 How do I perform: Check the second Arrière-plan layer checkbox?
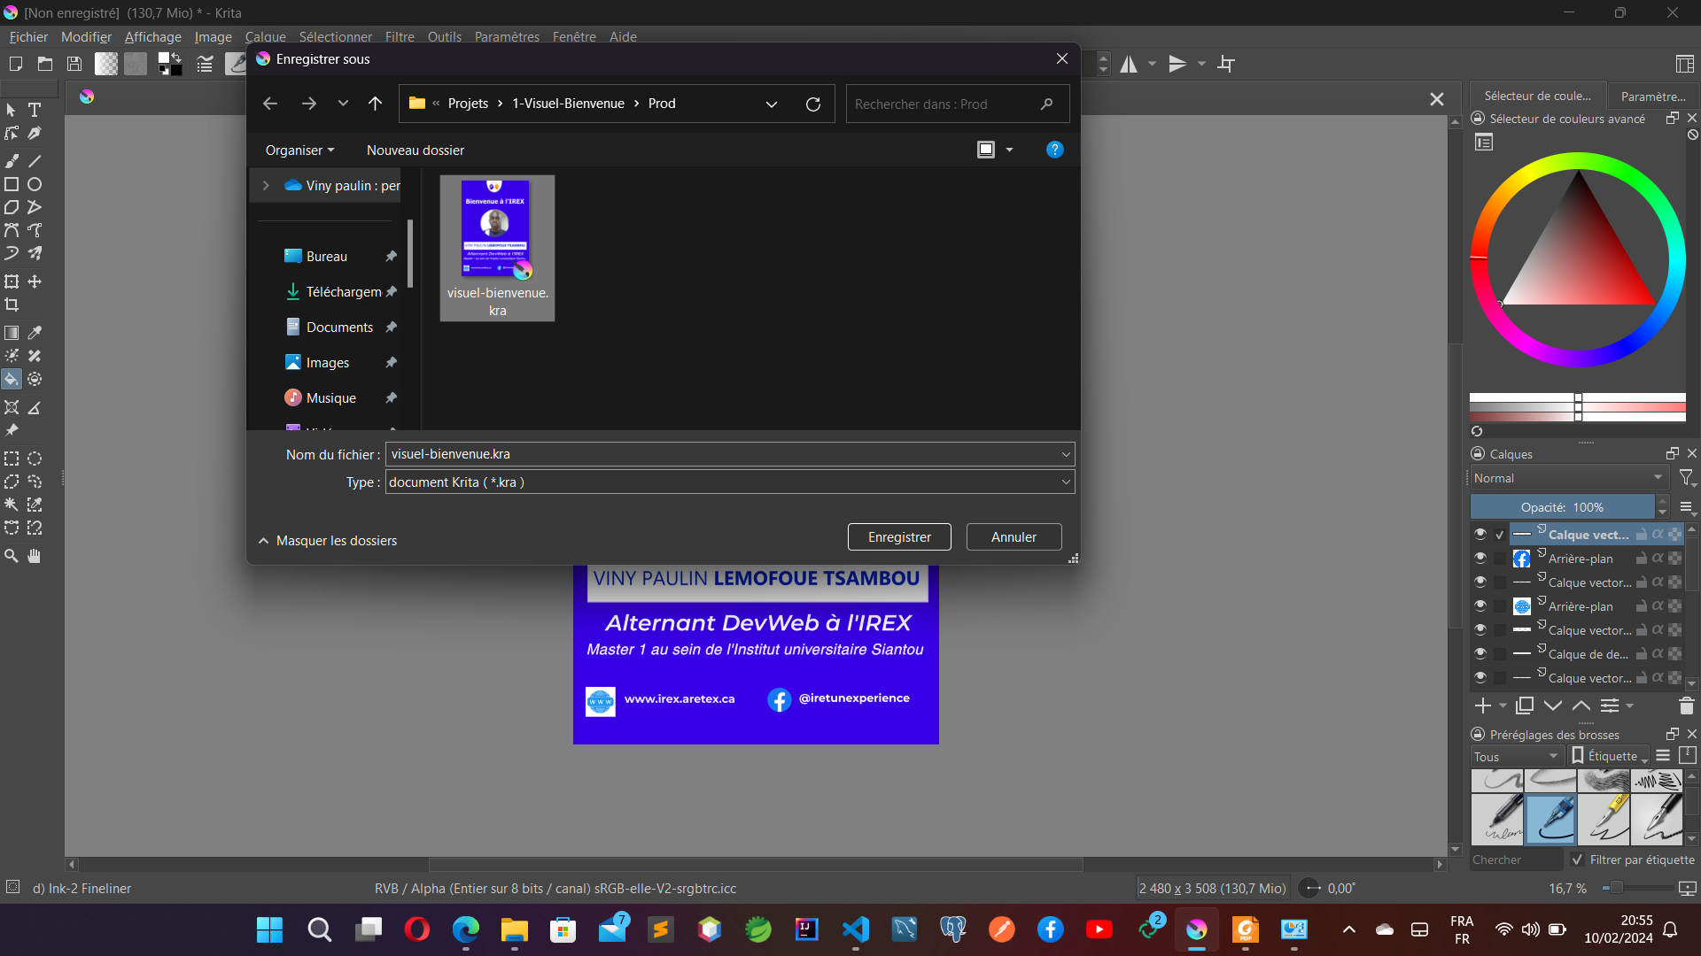pyautogui.click(x=1500, y=606)
